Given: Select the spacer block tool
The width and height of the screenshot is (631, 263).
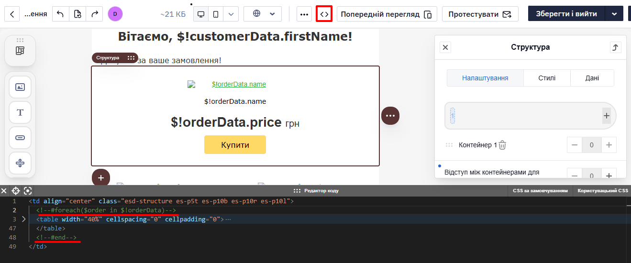Looking at the screenshot, I should click(x=20, y=163).
